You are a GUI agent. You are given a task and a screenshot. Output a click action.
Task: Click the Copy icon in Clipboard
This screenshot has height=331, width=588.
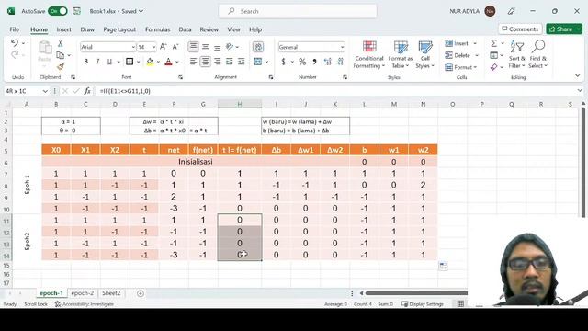[x=60, y=55]
